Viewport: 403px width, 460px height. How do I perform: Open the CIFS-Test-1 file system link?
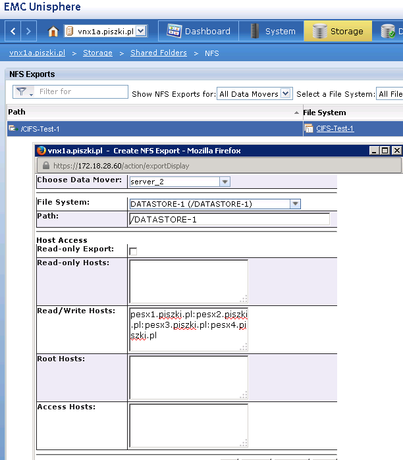335,128
